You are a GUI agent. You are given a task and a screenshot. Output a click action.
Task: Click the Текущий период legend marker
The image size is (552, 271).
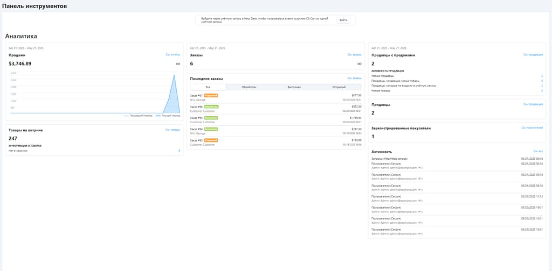tap(158, 116)
